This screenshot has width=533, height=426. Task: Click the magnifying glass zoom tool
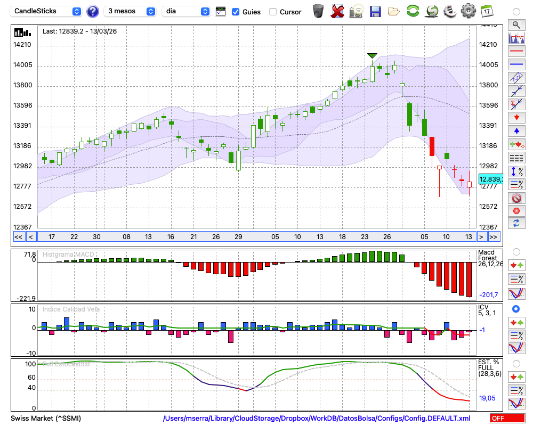point(516,24)
